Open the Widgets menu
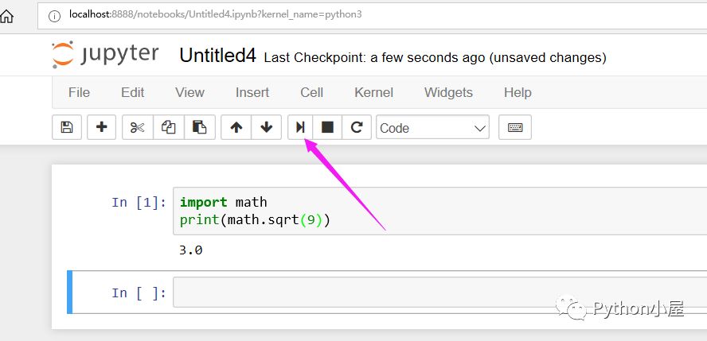707x341 pixels. coord(448,93)
